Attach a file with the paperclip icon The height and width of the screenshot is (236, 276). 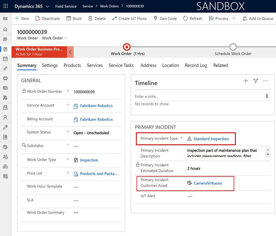[267, 96]
